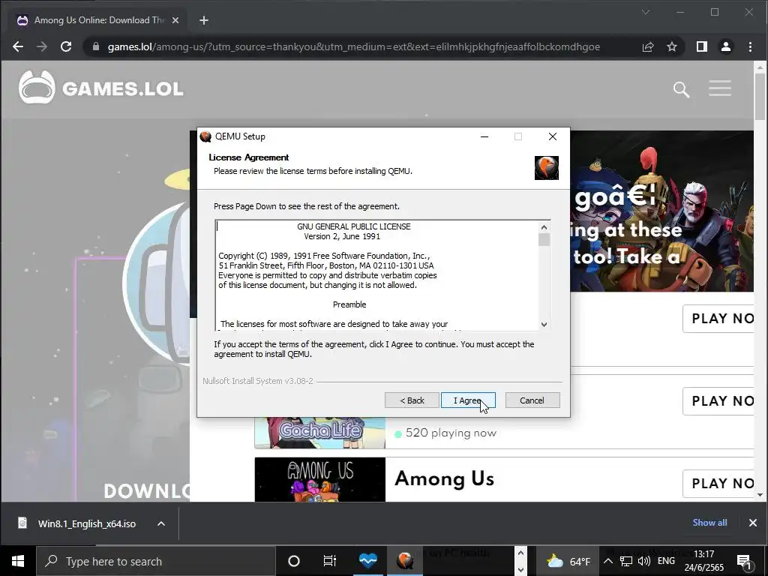Click the QEMU Setup title bar icon
The image size is (768, 576).
click(205, 136)
